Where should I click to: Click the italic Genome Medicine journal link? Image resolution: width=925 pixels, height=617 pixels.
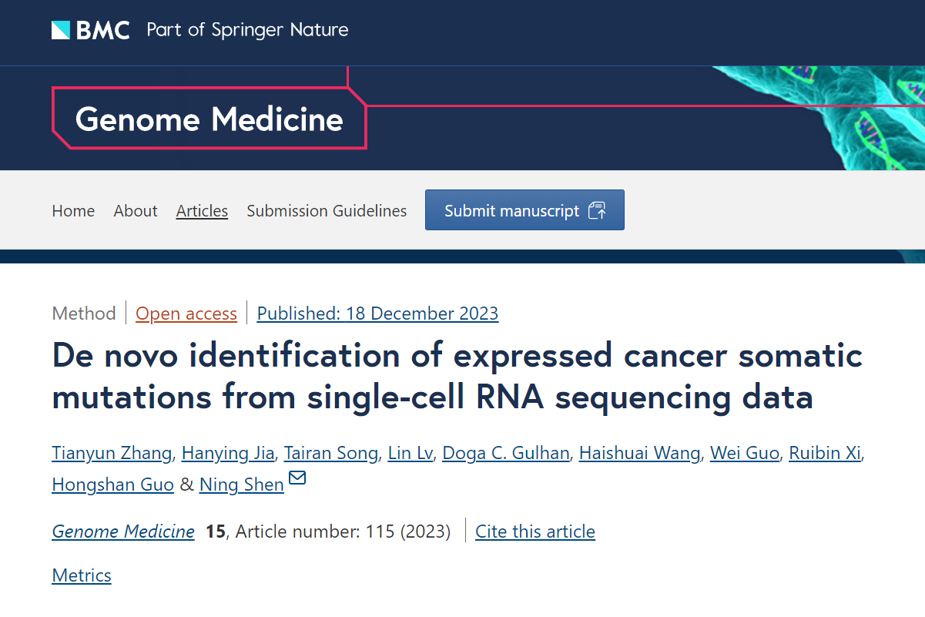(123, 531)
